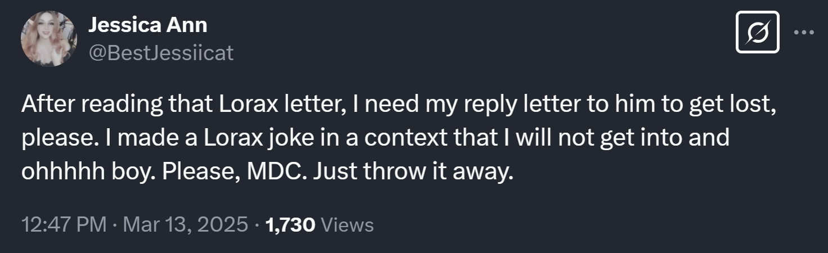Open the Grok explain-post icon
Viewport: 828px width, 253px height.
pyautogui.click(x=757, y=32)
